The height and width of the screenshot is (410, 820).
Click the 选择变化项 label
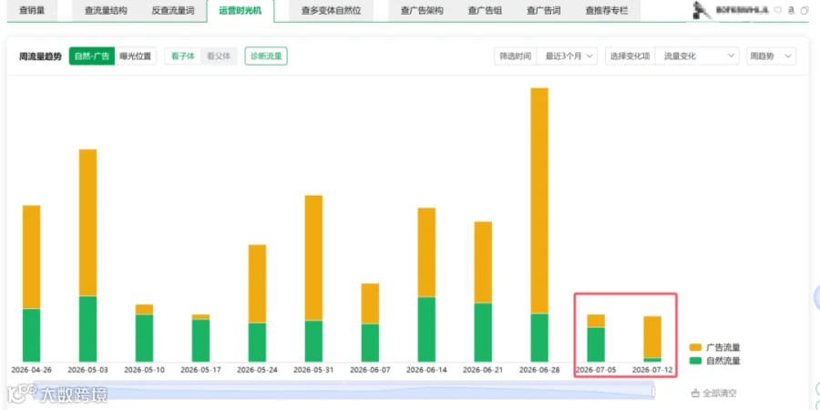pyautogui.click(x=630, y=56)
